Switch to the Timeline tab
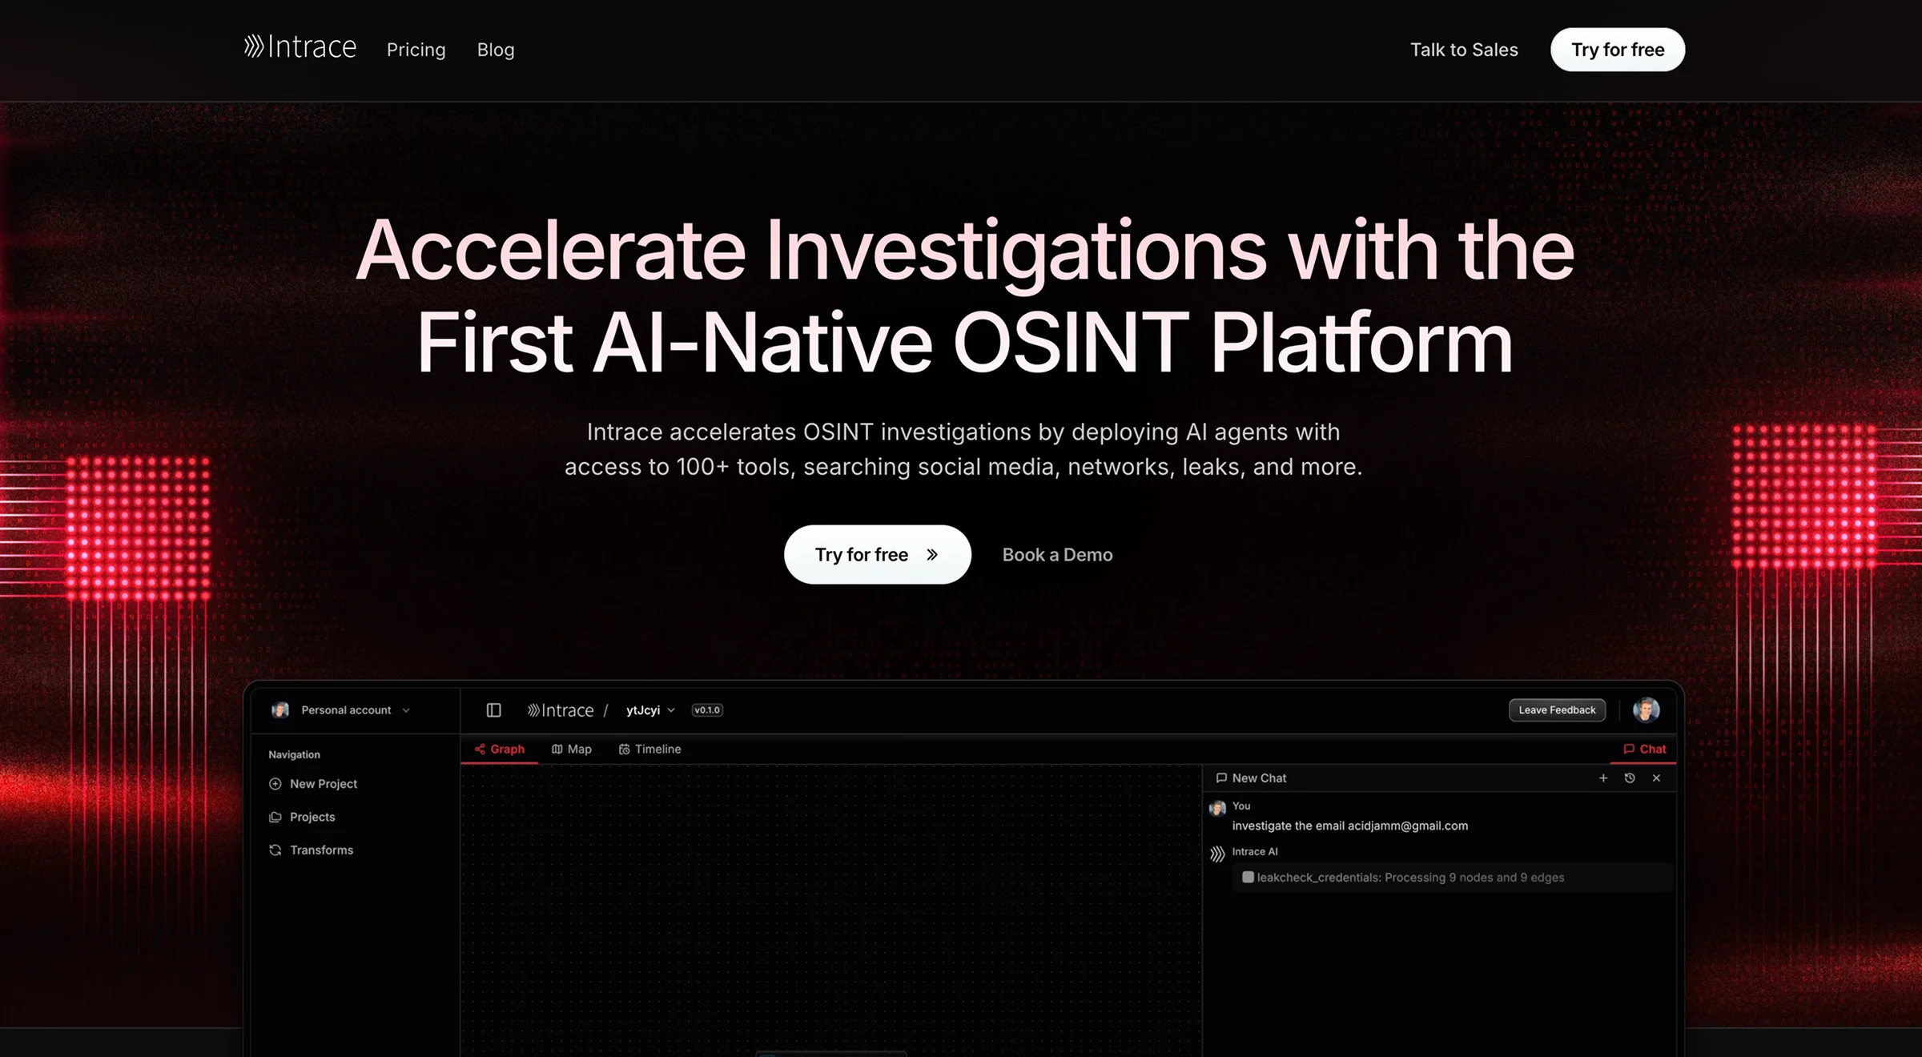Viewport: 1922px width, 1057px height. 649,750
